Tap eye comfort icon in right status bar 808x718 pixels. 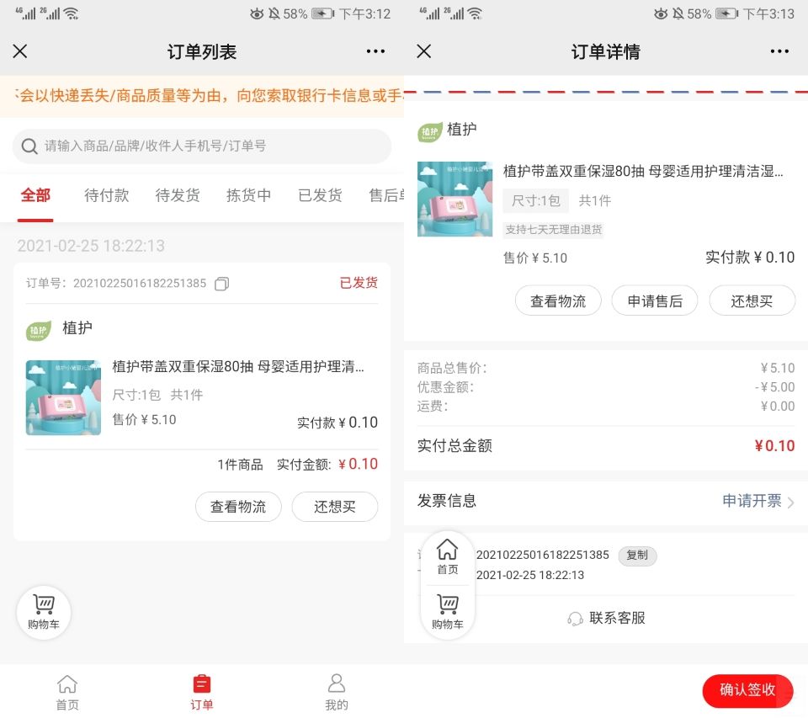click(661, 13)
